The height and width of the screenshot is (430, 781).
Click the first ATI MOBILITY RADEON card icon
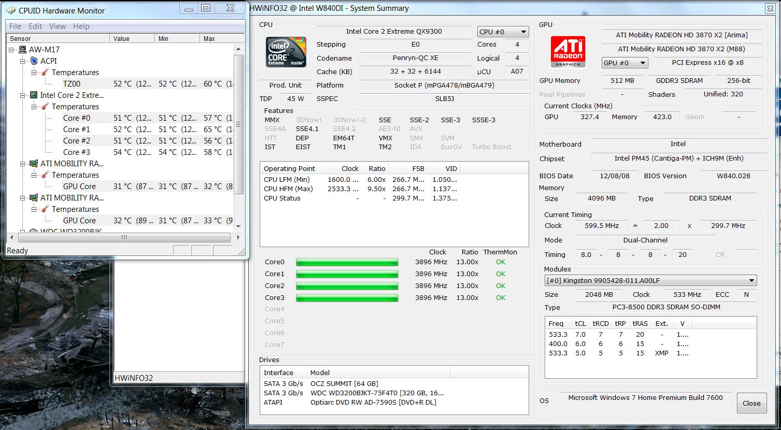[34, 164]
